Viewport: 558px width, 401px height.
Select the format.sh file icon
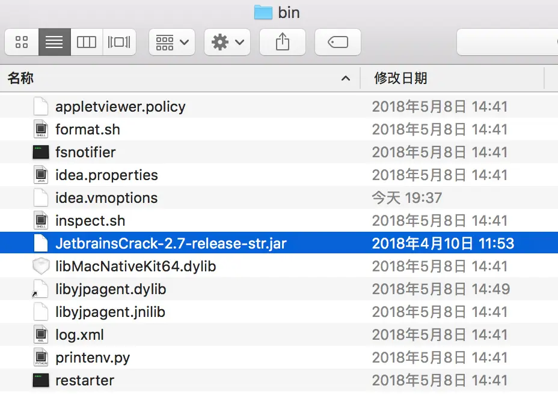tap(41, 129)
